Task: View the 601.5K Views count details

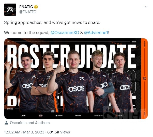Action: click(58, 132)
